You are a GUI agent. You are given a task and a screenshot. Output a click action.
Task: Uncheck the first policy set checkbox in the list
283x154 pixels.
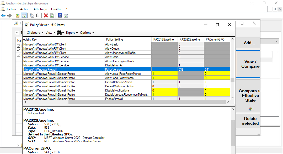tap(18, 46)
